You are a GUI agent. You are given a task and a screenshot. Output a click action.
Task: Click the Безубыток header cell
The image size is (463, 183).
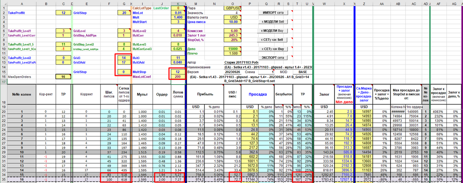pos(284,95)
